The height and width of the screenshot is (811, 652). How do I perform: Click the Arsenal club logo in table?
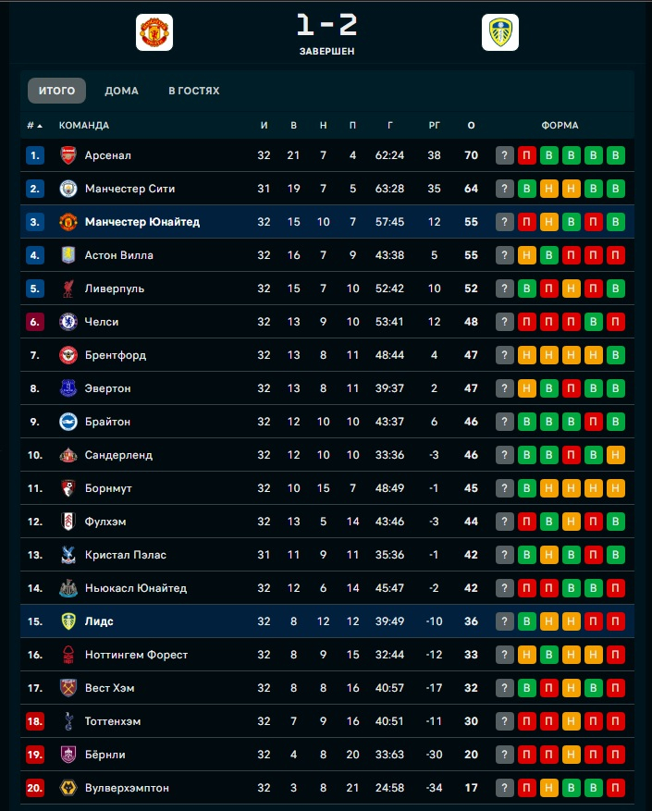[x=68, y=155]
